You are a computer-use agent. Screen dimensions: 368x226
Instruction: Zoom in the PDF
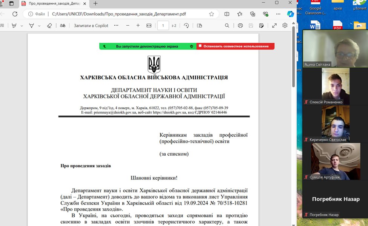[x=138, y=25]
